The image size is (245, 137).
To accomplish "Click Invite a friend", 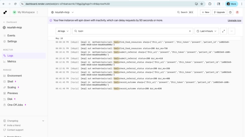I will click(14, 125).
